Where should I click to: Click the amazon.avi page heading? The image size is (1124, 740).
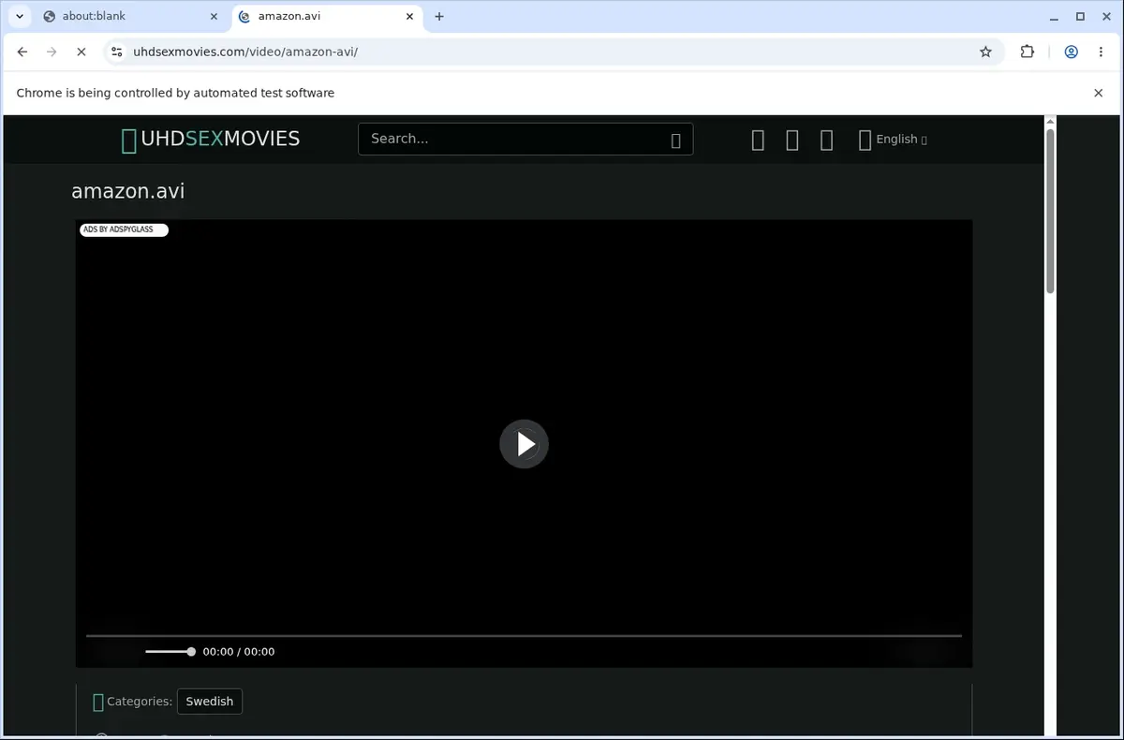pos(128,191)
